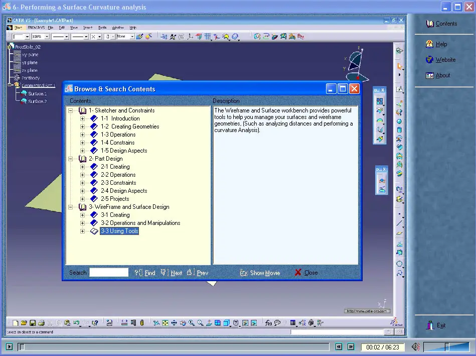Collapse the 2- Part Design chapter
This screenshot has height=356, width=476.
(70, 159)
